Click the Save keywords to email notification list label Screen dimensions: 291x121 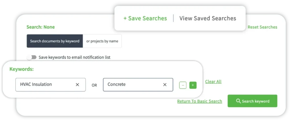74,57
